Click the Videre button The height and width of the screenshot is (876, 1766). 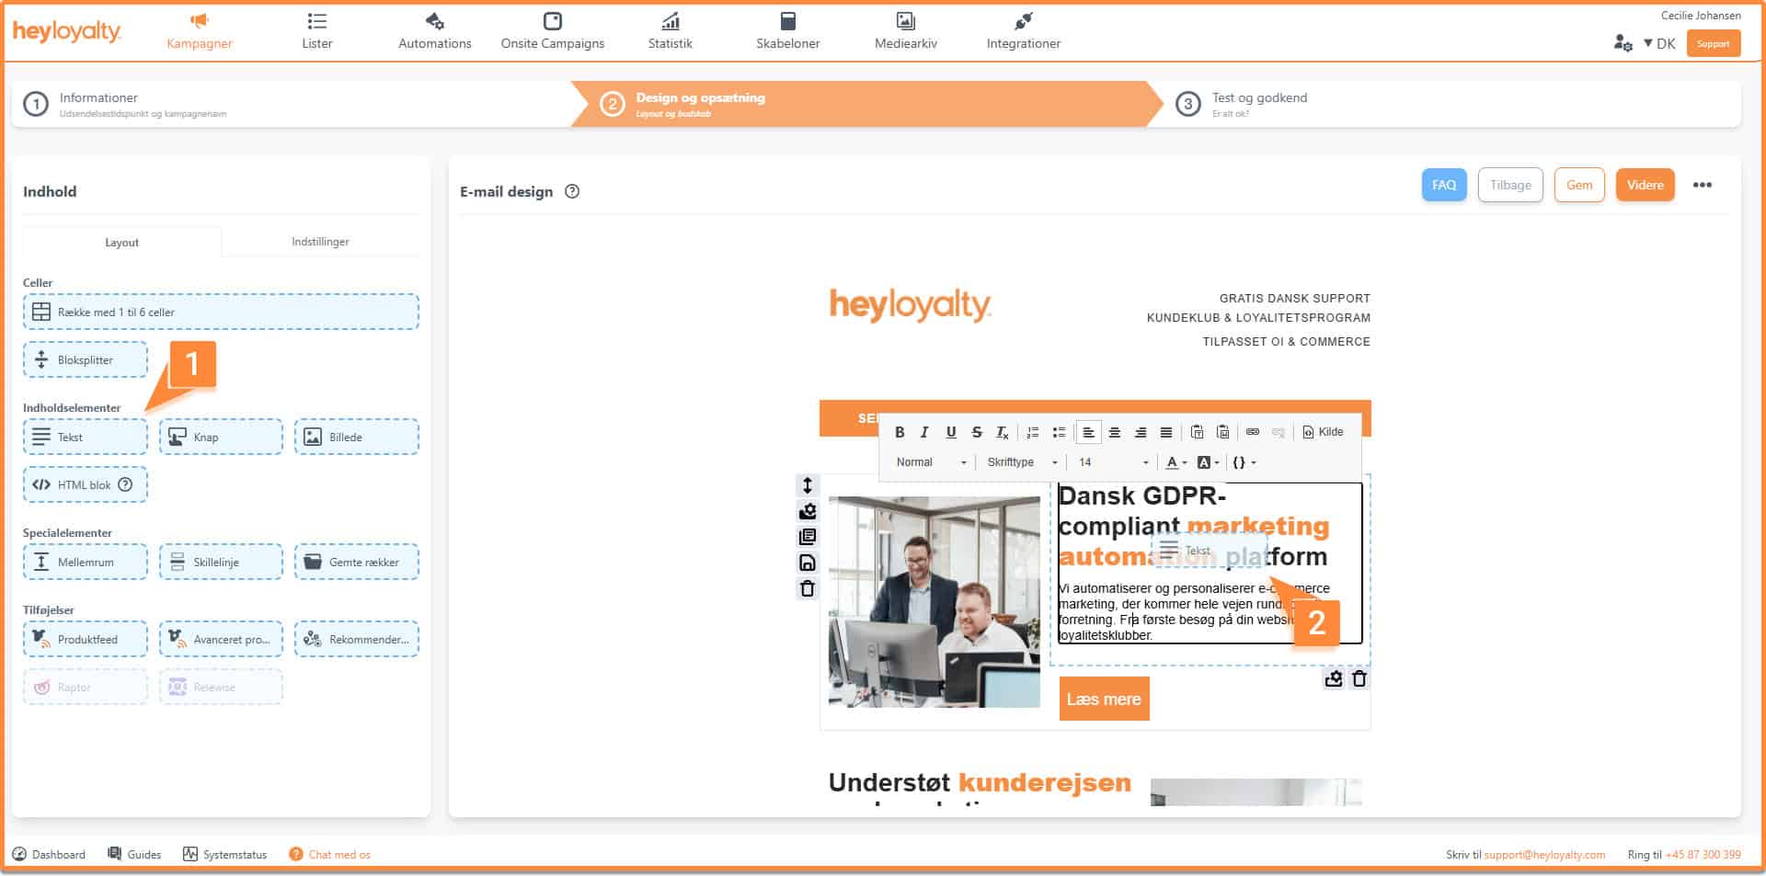click(x=1645, y=185)
